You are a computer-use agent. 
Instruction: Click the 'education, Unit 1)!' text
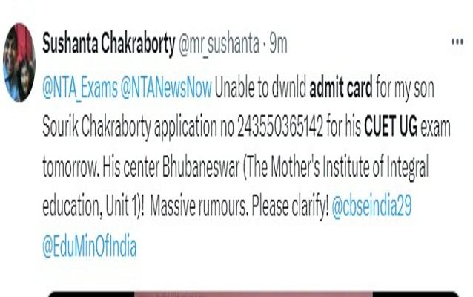(x=93, y=207)
